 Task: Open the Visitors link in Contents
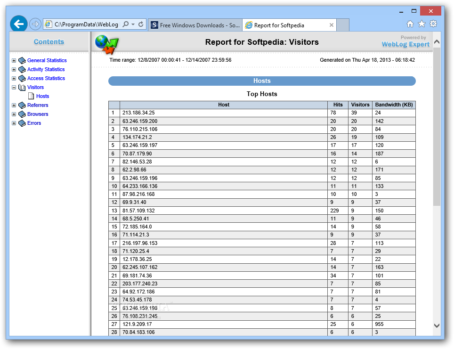click(35, 87)
